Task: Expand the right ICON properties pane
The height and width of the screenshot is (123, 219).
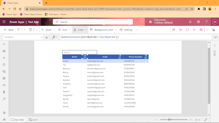Action: pos(215,46)
